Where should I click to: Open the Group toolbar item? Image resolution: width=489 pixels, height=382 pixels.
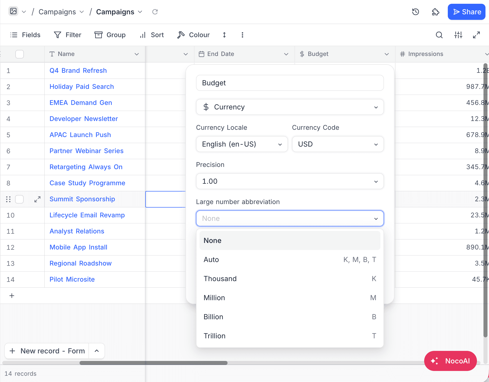(110, 35)
